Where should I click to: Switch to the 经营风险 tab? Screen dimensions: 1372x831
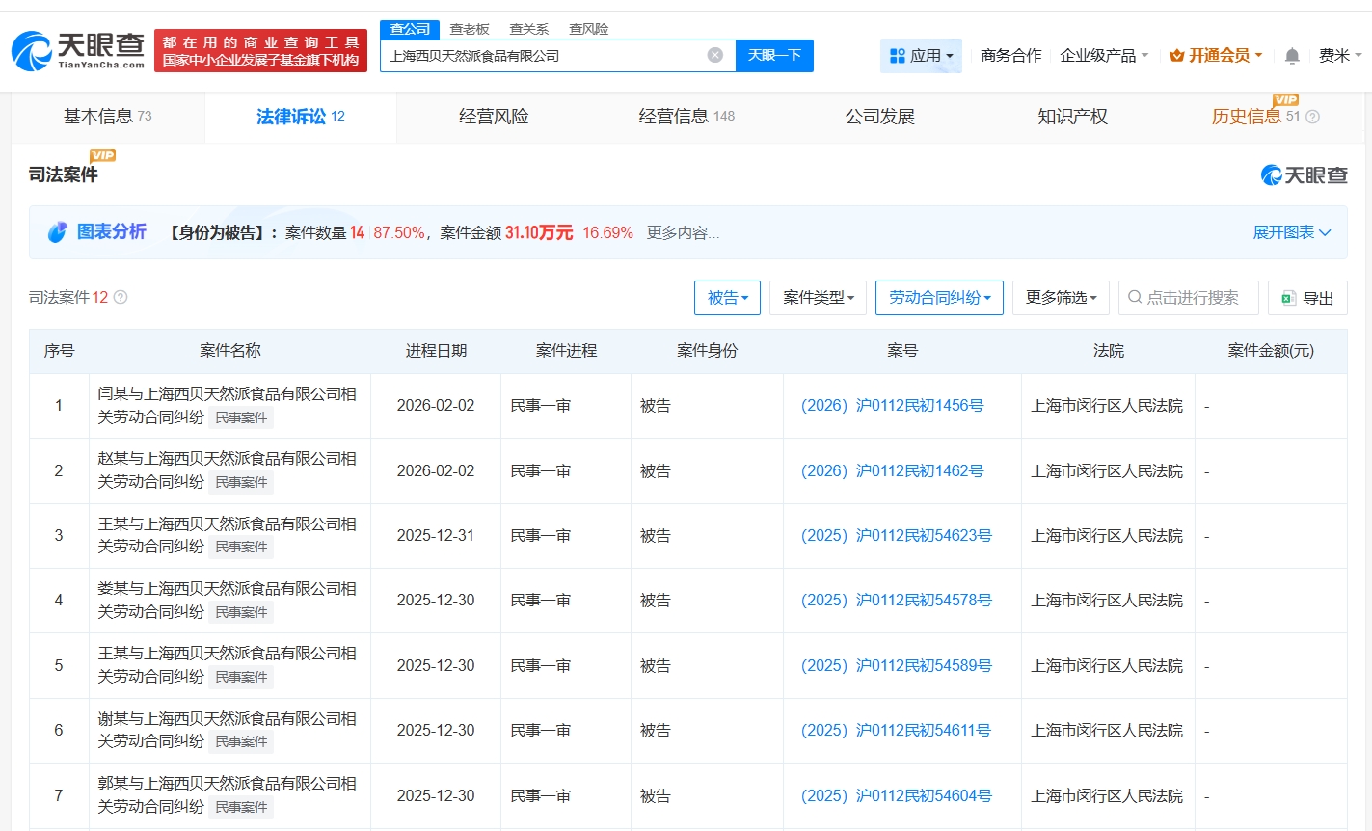tap(494, 117)
